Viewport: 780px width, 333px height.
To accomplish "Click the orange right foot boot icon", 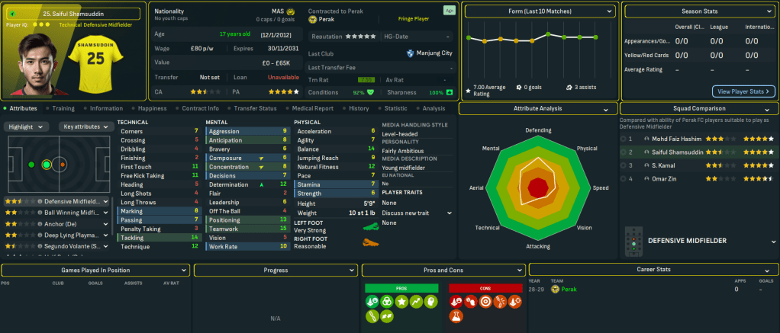I will pyautogui.click(x=369, y=243).
